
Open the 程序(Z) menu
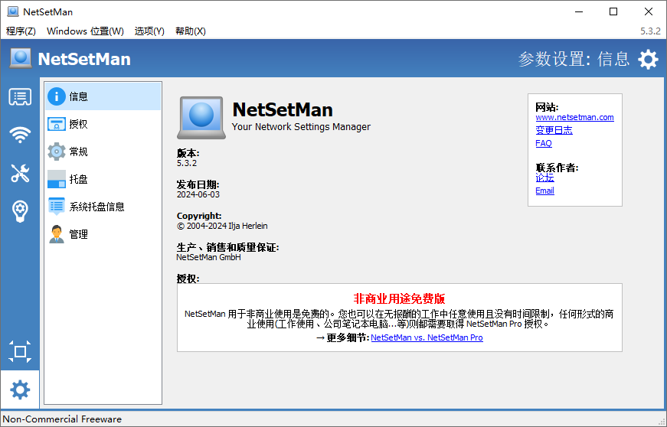(x=21, y=31)
